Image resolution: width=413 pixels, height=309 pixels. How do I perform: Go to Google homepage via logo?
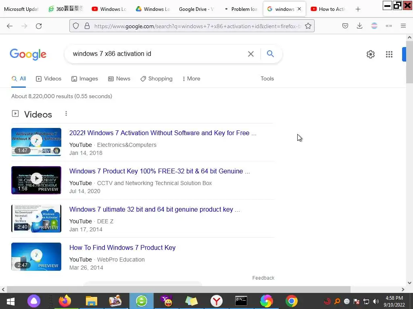[28, 54]
